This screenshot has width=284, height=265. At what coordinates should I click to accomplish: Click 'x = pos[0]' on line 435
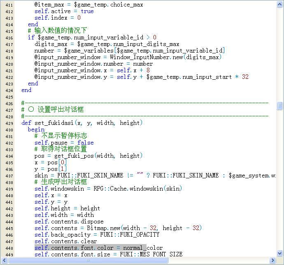coord(51,162)
